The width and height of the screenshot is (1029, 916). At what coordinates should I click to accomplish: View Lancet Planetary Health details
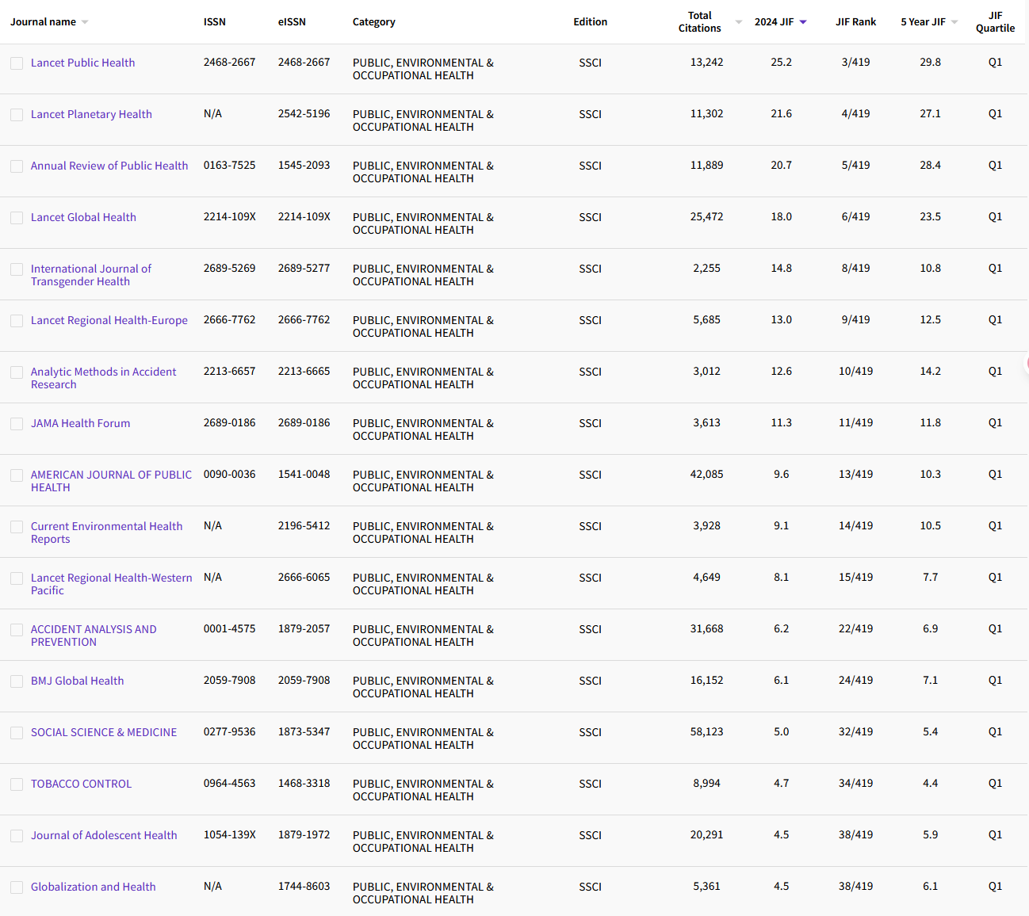coord(91,113)
